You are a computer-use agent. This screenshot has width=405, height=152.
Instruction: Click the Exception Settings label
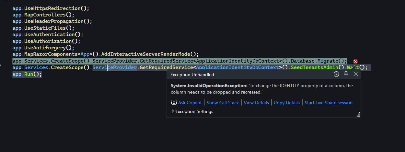click(x=194, y=111)
